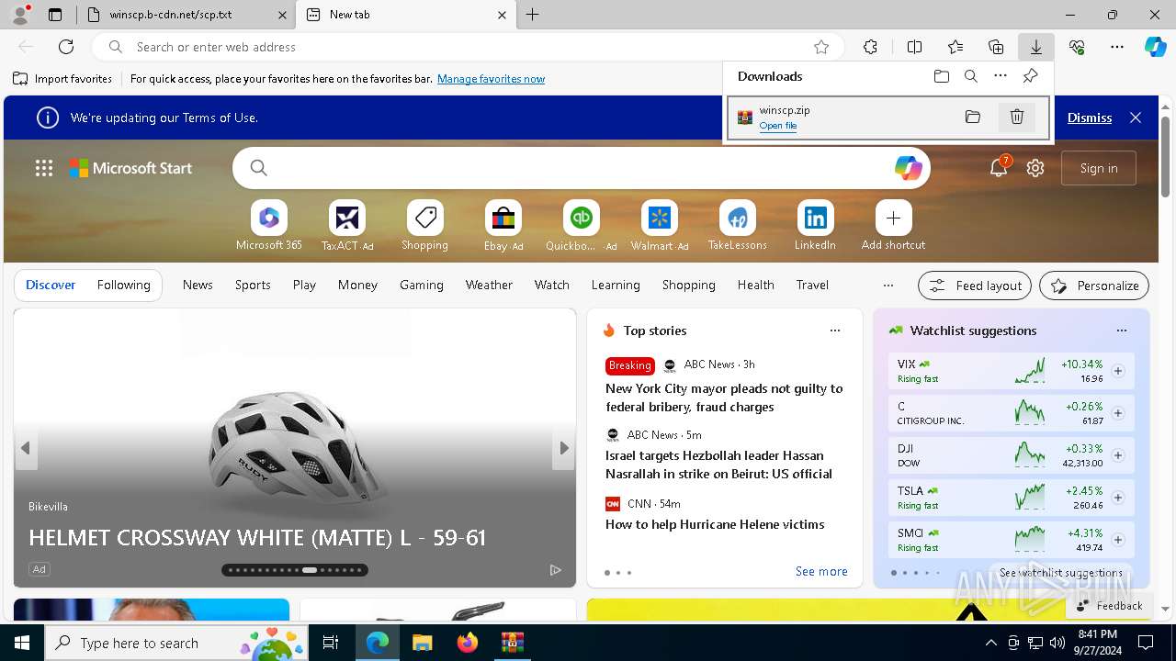Open the Shopping shortcut tile
This screenshot has height=661, width=1176.
pos(425,226)
